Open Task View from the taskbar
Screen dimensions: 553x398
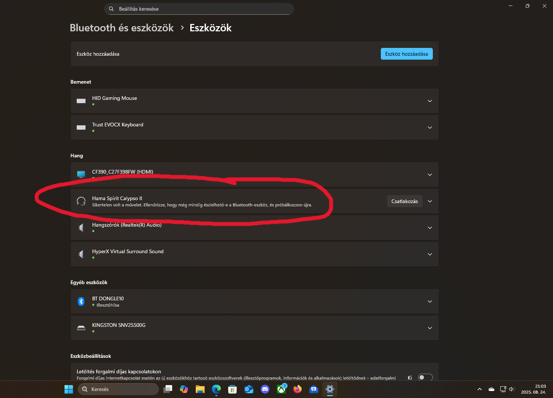click(x=168, y=389)
